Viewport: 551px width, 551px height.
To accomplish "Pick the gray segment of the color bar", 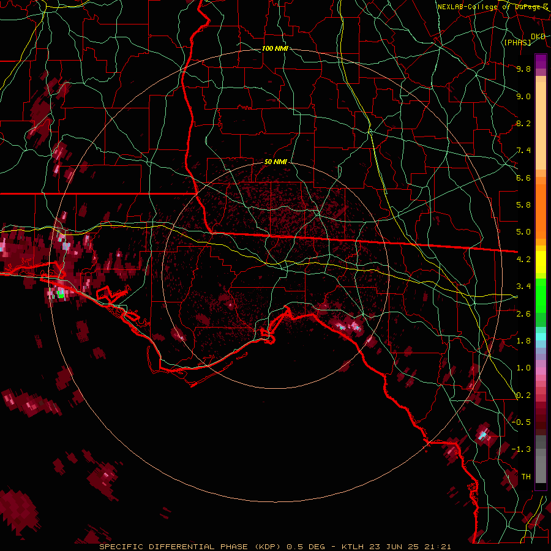I will pyautogui.click(x=541, y=460).
